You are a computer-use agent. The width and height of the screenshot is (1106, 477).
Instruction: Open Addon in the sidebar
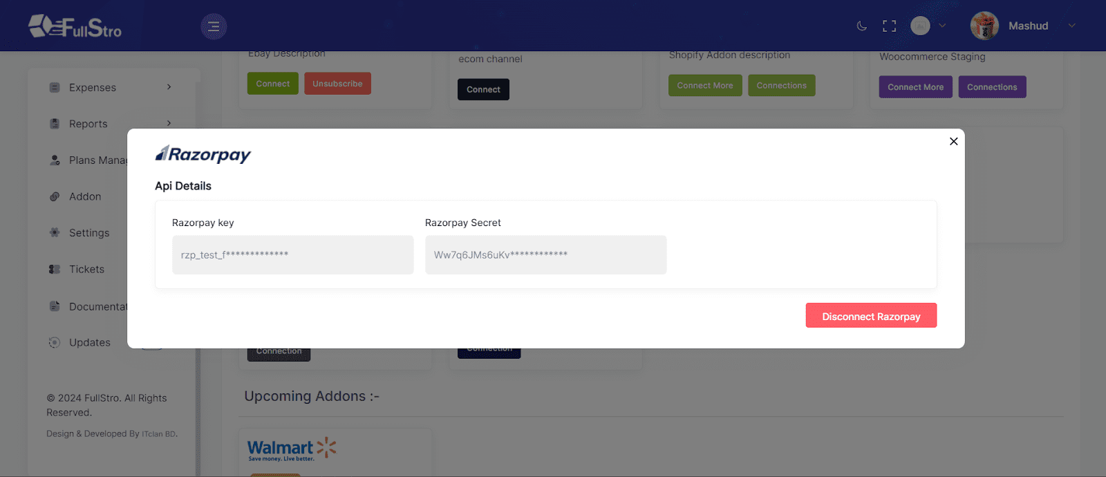click(85, 196)
